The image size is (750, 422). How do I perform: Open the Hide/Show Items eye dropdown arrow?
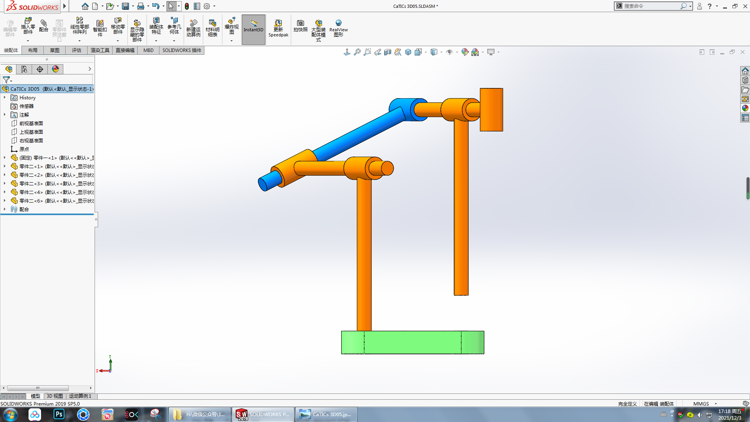[457, 52]
